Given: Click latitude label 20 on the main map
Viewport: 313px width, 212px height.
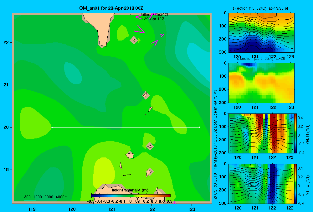Looking at the screenshot, I should [x=6, y=127].
